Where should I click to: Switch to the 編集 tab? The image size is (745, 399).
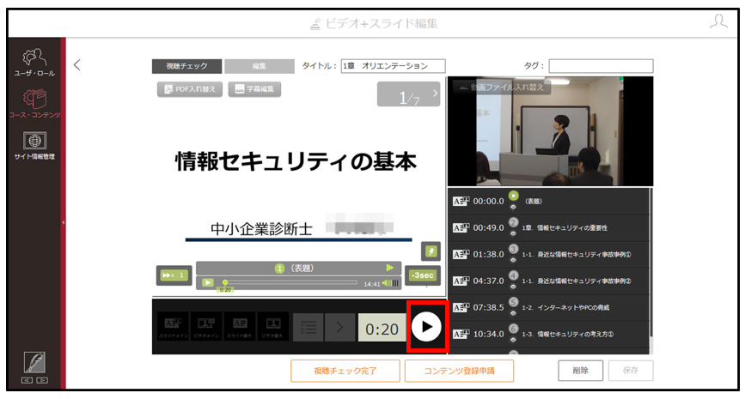point(260,66)
